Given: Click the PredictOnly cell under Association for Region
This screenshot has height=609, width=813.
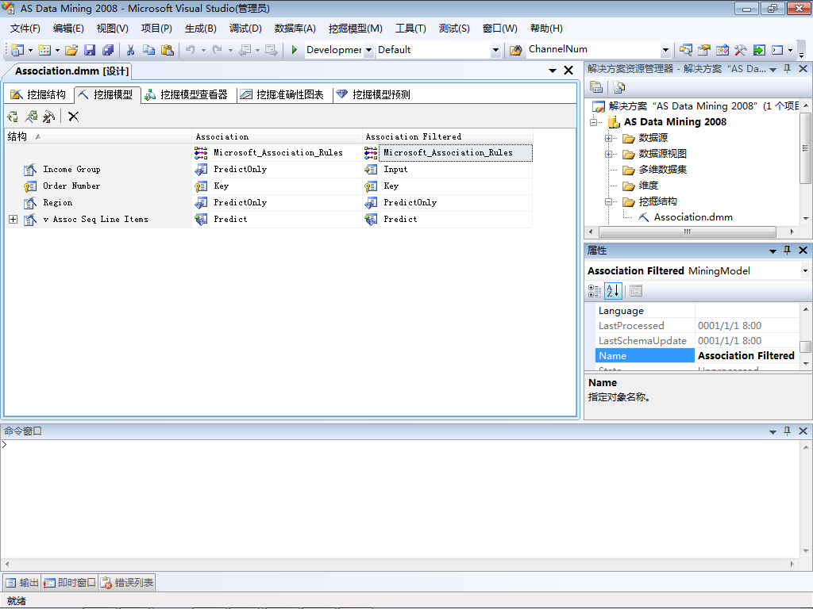Looking at the screenshot, I should [277, 202].
